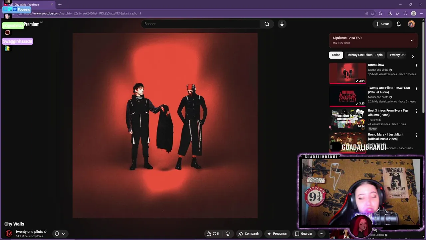Click Thatcher.E channel name
This screenshot has width=426, height=240.
pyautogui.click(x=374, y=120)
